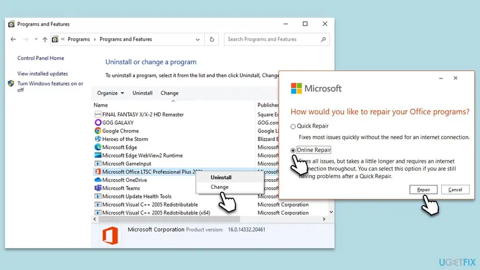Select the Microsoft Edge icon
This screenshot has height=270, width=480.
tap(97, 147)
